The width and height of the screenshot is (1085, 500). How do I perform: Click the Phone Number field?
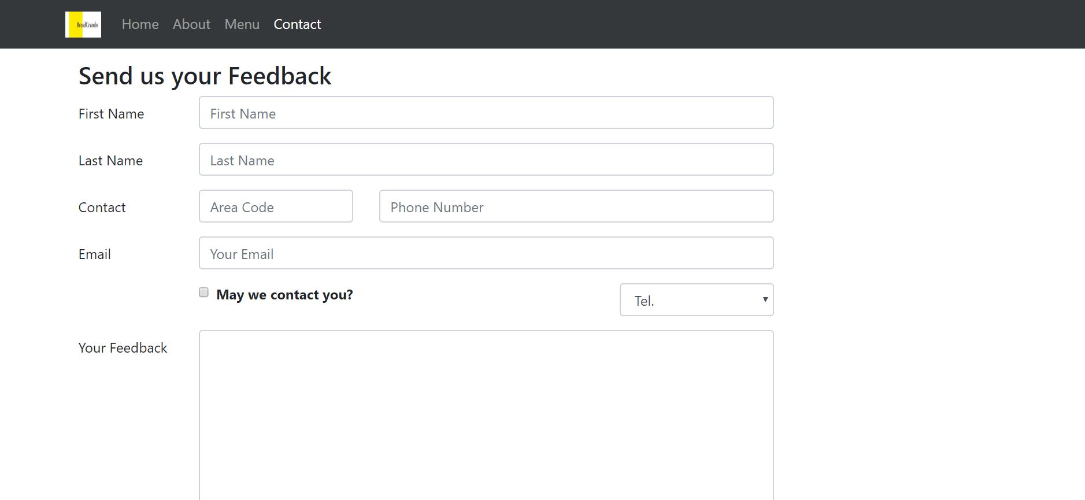pyautogui.click(x=576, y=206)
